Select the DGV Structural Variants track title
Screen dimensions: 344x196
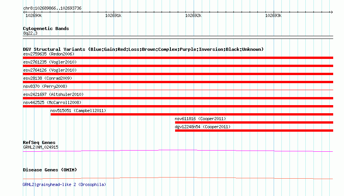143,49
